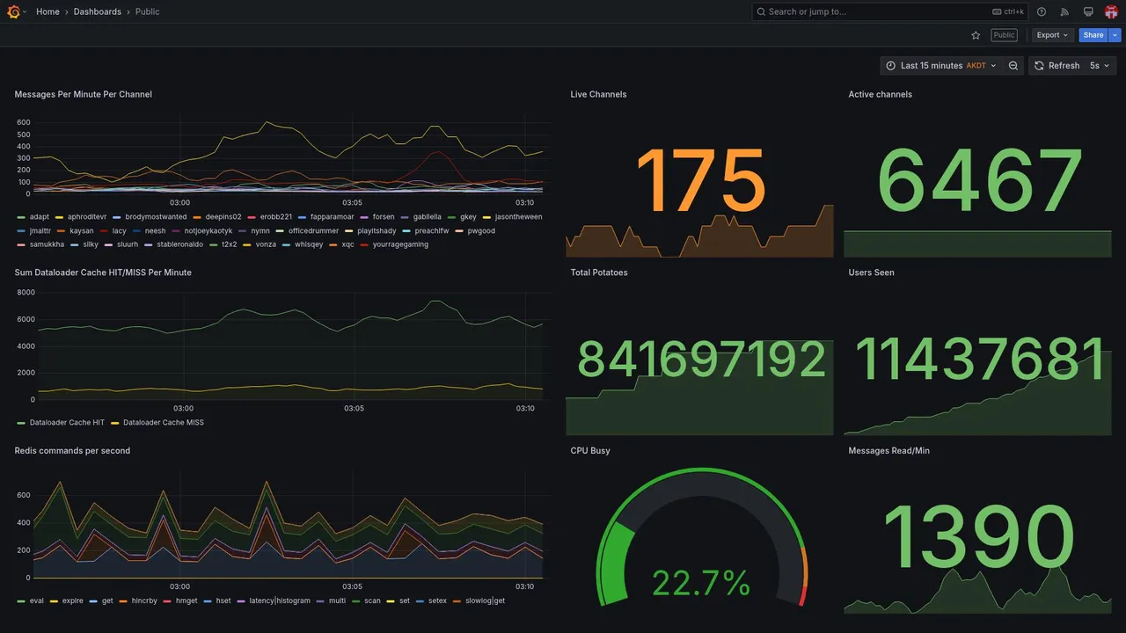This screenshot has width=1126, height=633.
Task: Click the Refresh dashboard button
Action: (1057, 66)
